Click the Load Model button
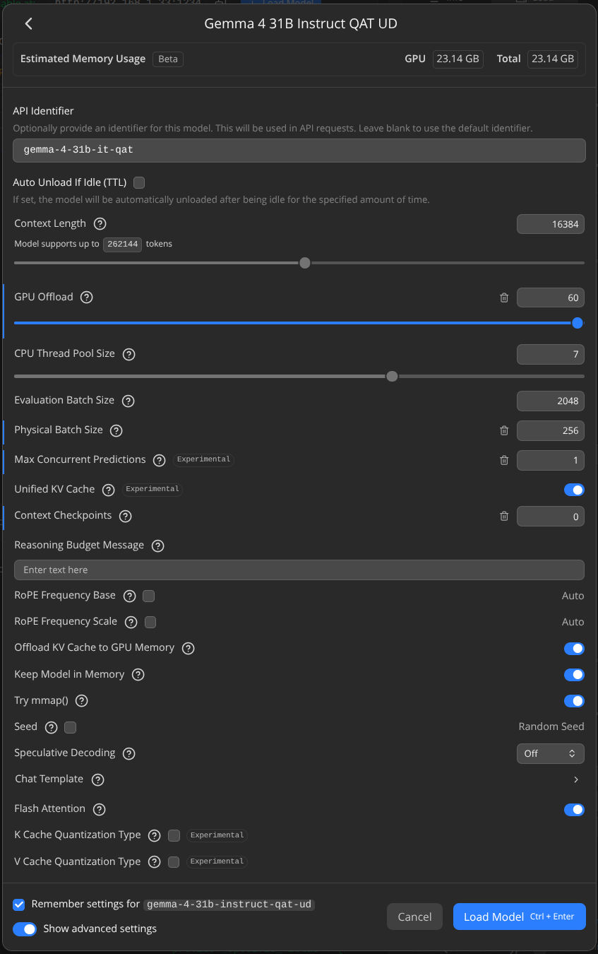Screen dimensions: 598x954 [x=519, y=917]
